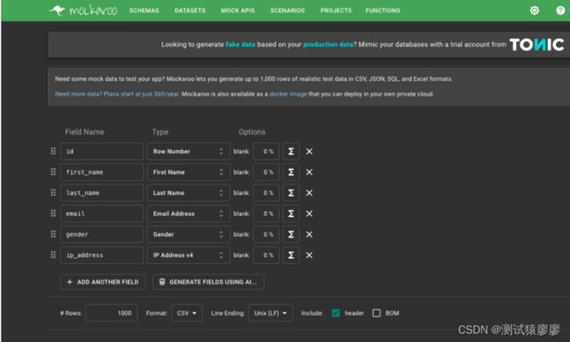Set blank percentage for id field
Screen dimensions: 570x342
pyautogui.click(x=266, y=151)
